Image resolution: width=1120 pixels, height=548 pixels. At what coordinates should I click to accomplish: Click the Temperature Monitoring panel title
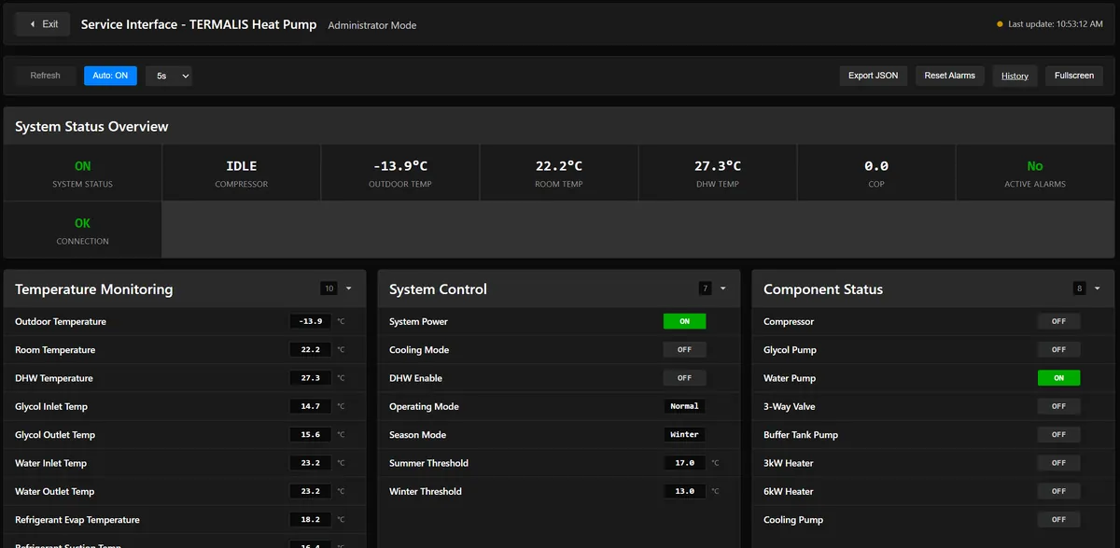(x=93, y=289)
